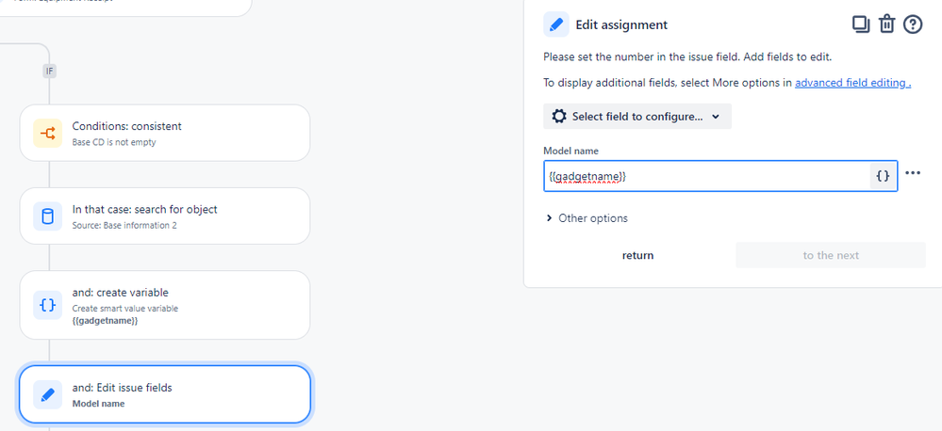
Task: Click the IF branch label
Action: [x=49, y=71]
